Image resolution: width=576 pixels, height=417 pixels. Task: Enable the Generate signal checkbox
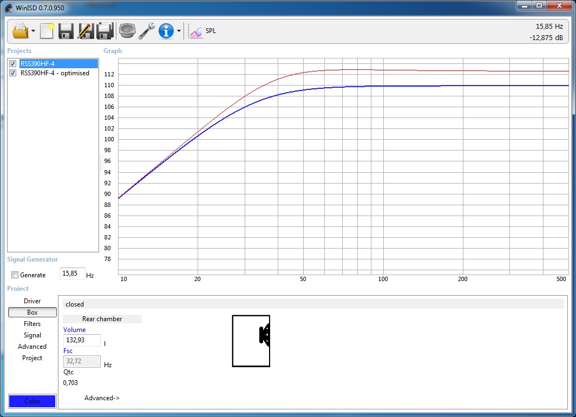click(15, 275)
